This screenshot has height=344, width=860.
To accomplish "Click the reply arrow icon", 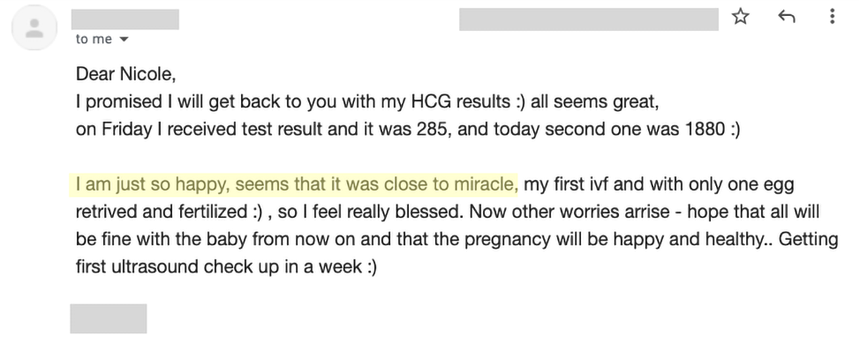I will (x=787, y=17).
